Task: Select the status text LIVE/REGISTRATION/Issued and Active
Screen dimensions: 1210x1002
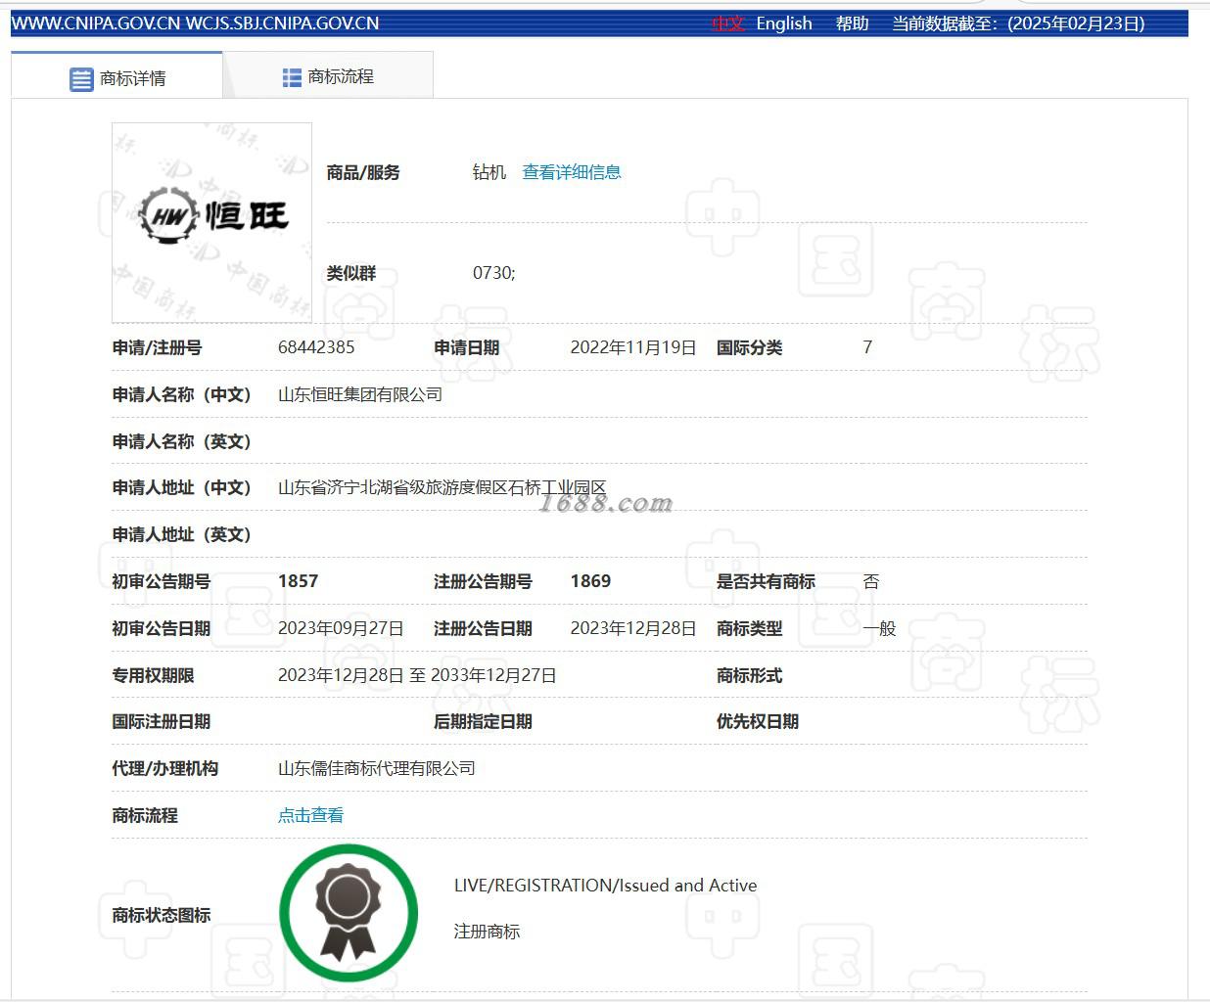Action: click(x=605, y=886)
